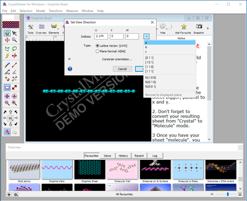
Task: Expand Constrain orientation disclosure triangle
Action: [70, 59]
